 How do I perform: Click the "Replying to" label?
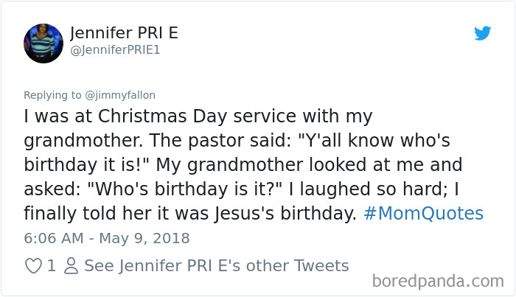[52, 95]
